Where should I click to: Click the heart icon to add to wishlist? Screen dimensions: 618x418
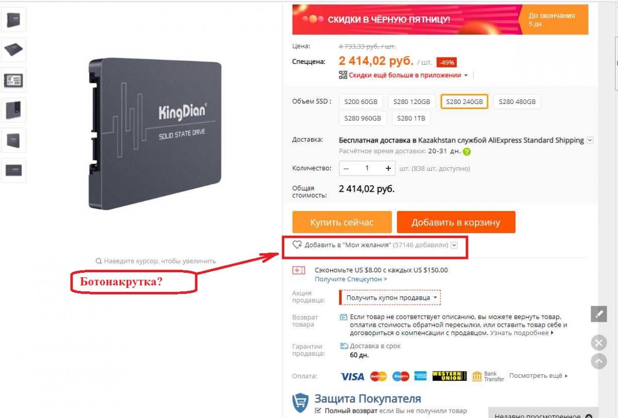(297, 245)
